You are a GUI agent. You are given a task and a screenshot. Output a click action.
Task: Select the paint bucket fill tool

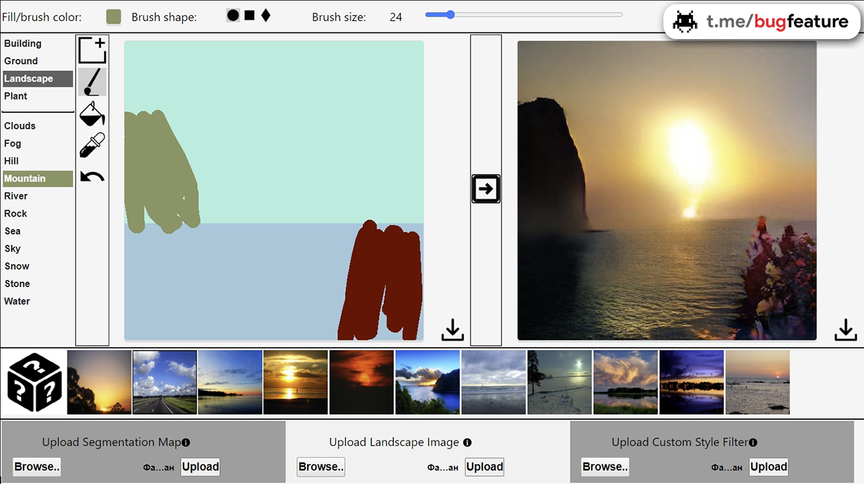pyautogui.click(x=92, y=113)
